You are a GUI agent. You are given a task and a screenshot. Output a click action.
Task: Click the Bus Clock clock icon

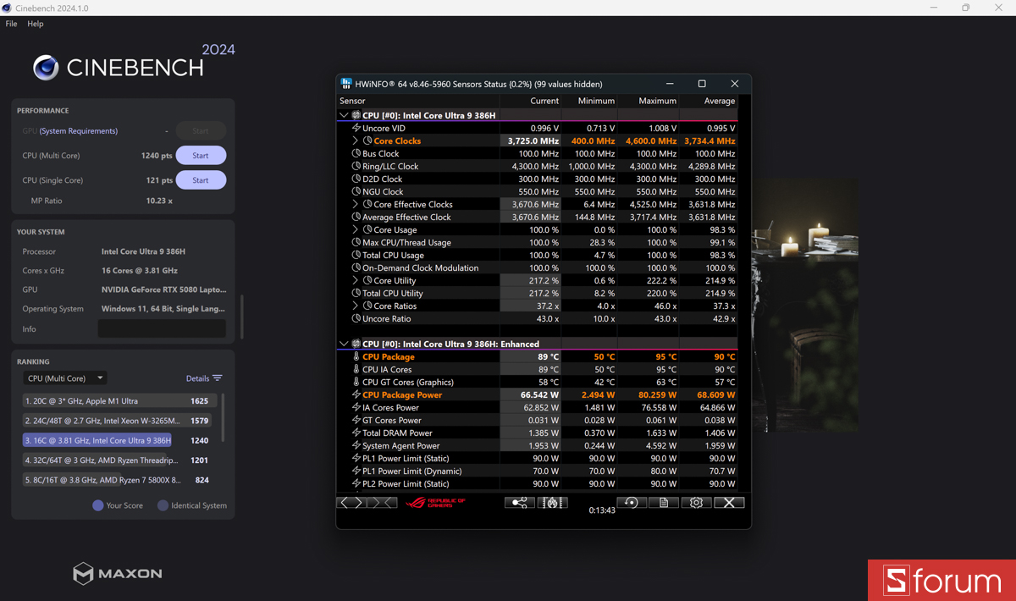(356, 153)
